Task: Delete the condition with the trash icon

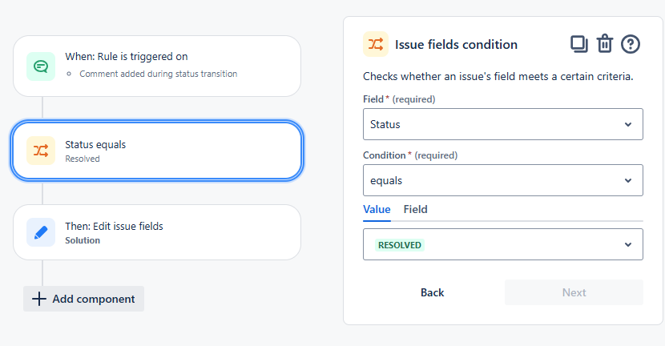Action: 605,44
